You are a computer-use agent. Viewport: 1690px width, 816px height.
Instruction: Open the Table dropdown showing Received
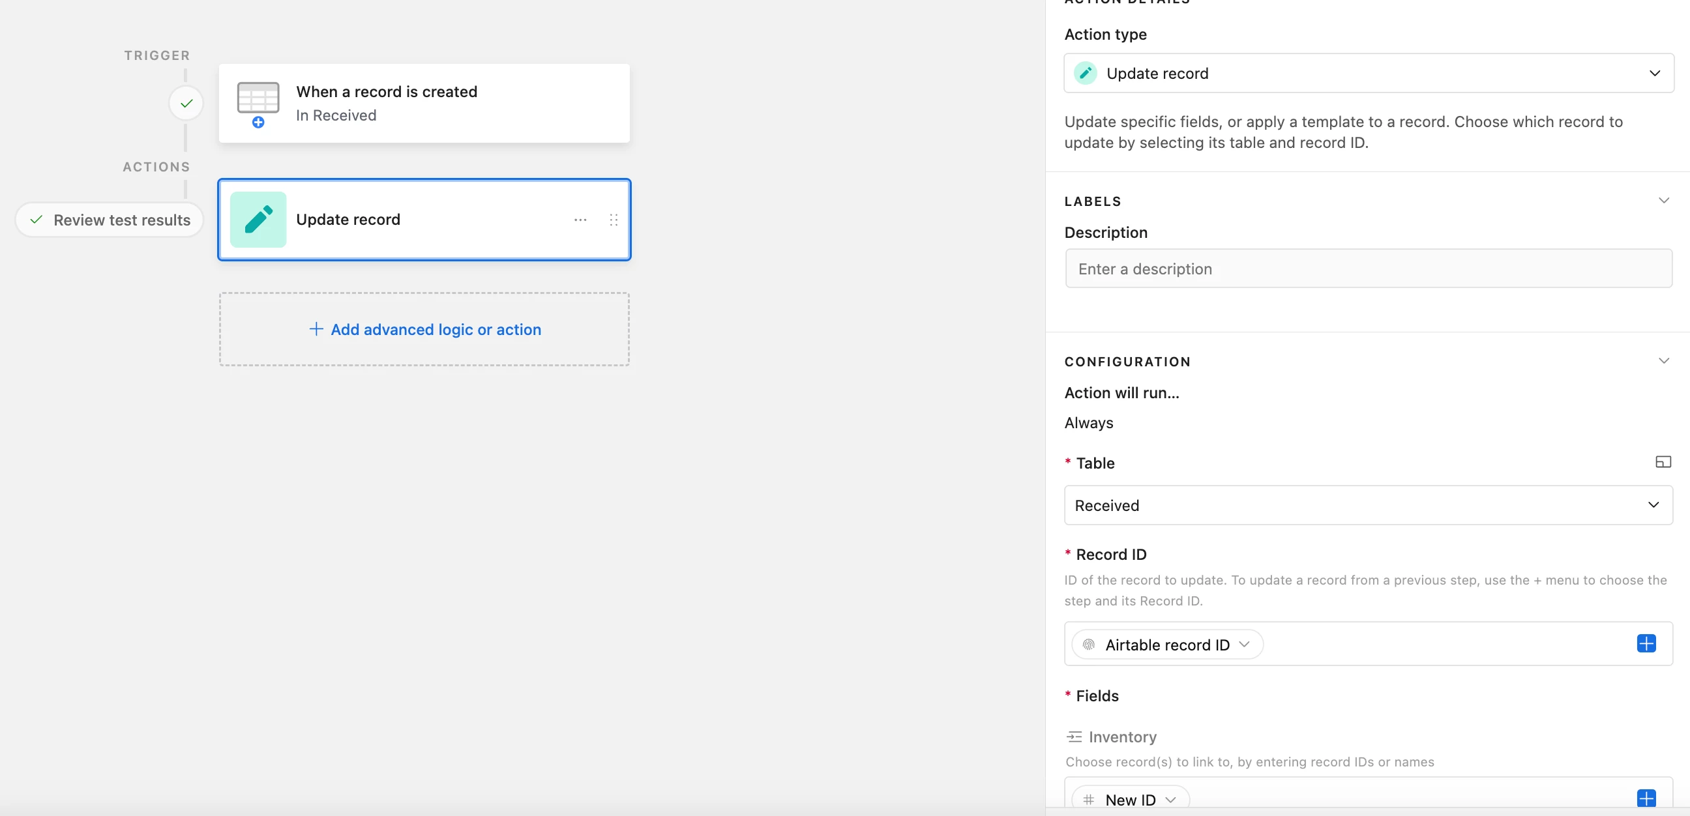1368,505
